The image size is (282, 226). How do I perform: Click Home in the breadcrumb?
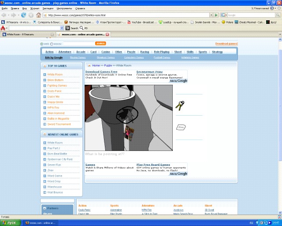[x=96, y=66]
